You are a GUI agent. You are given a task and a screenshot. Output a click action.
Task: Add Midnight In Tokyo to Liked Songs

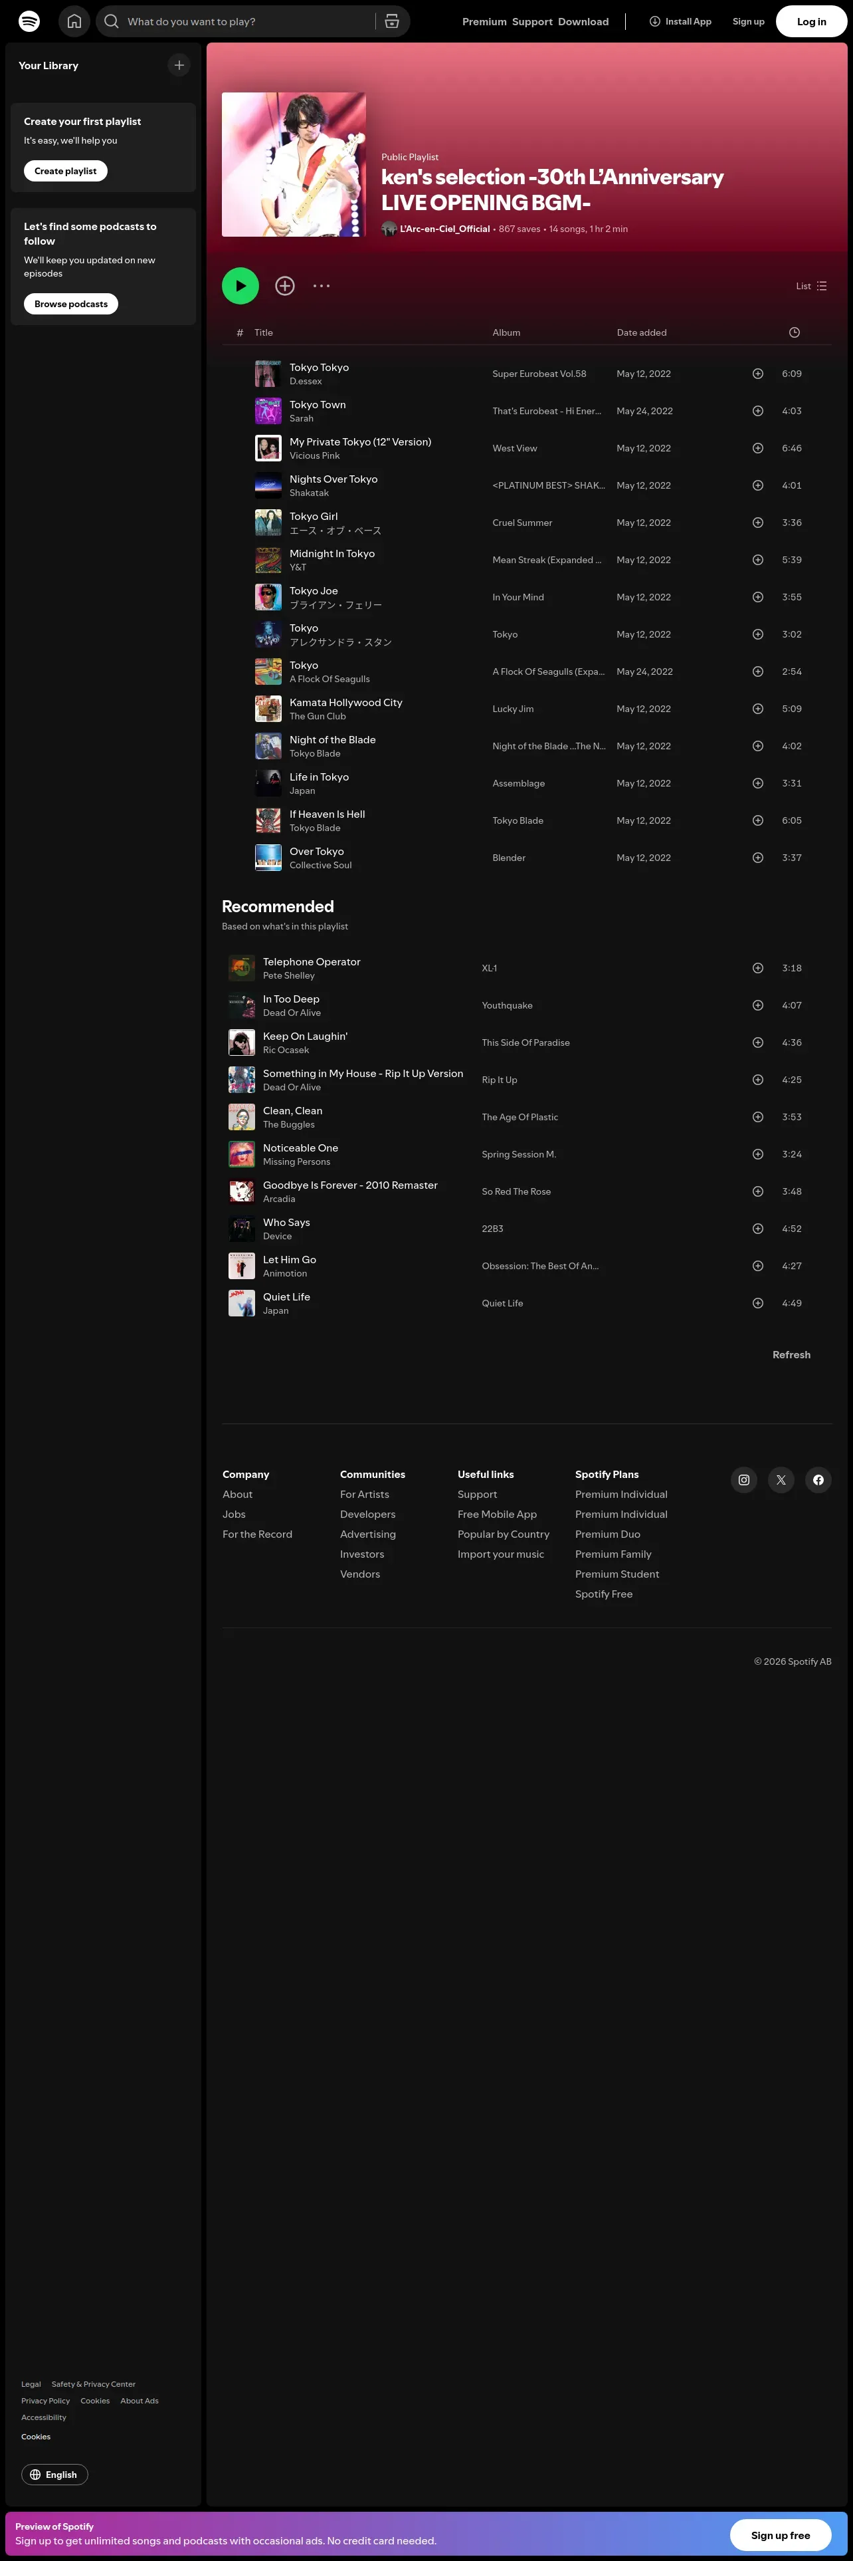click(758, 560)
